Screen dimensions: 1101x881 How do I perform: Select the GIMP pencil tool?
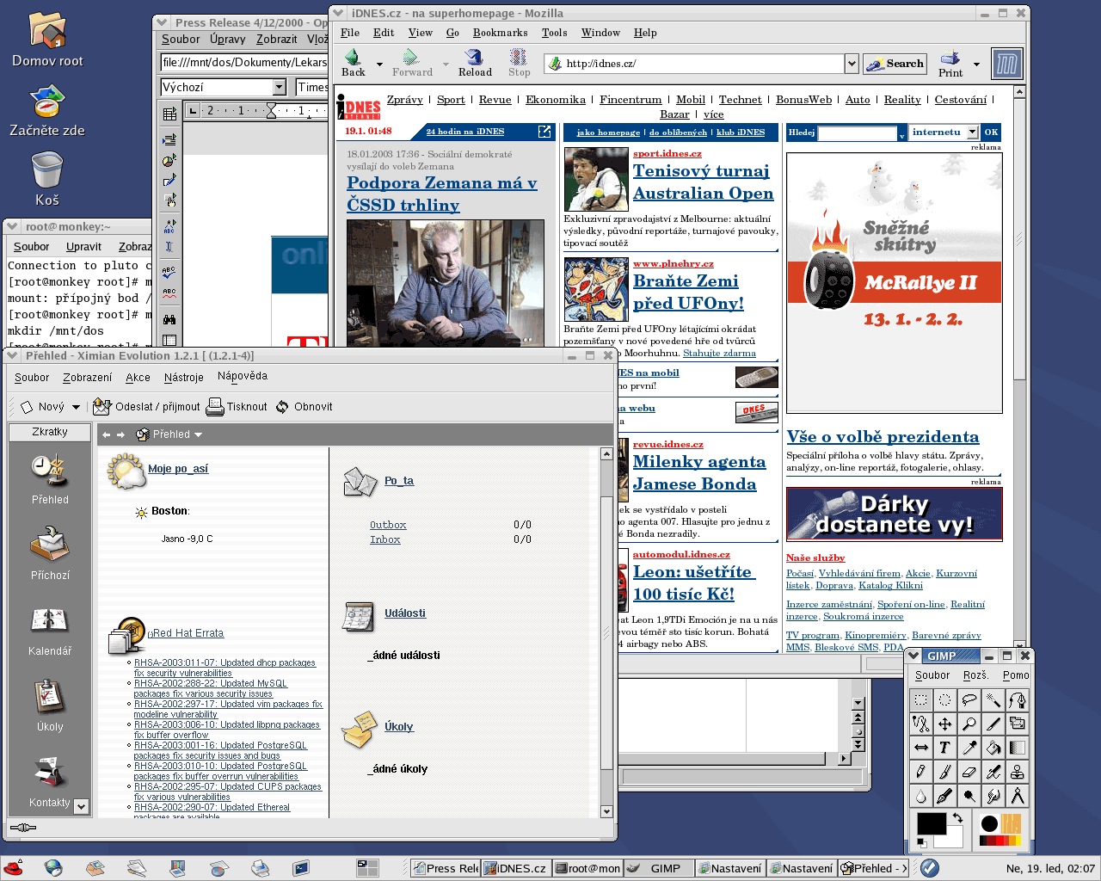coord(921,772)
